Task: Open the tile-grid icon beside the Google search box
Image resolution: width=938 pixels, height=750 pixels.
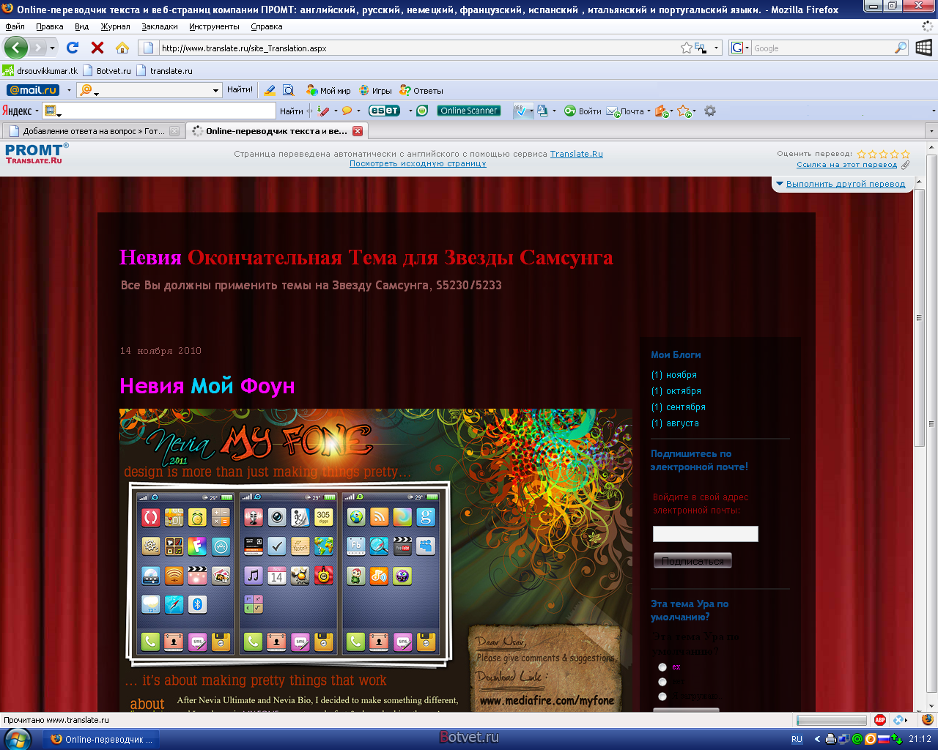Action: coord(923,48)
